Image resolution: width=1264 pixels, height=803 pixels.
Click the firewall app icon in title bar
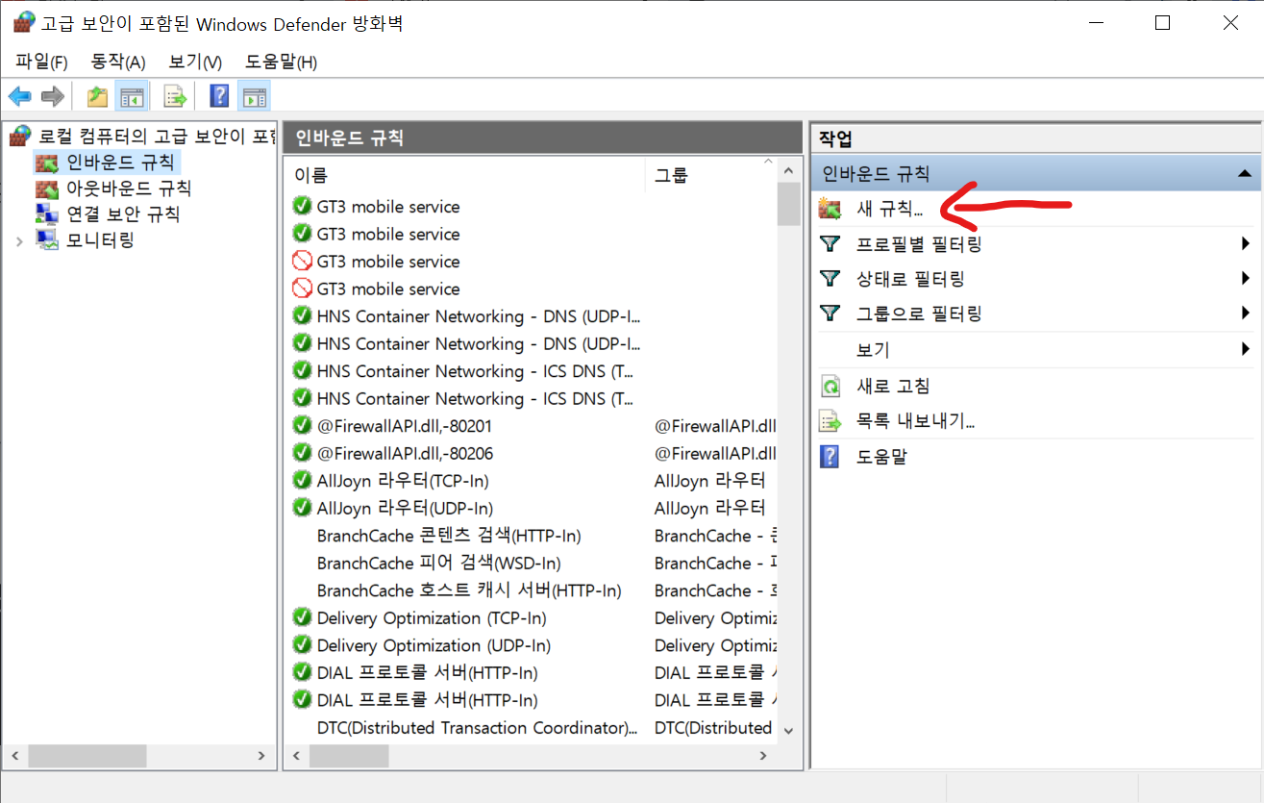coord(23,23)
